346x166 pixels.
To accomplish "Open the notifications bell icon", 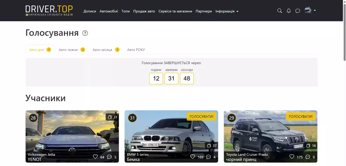I will (289, 11).
